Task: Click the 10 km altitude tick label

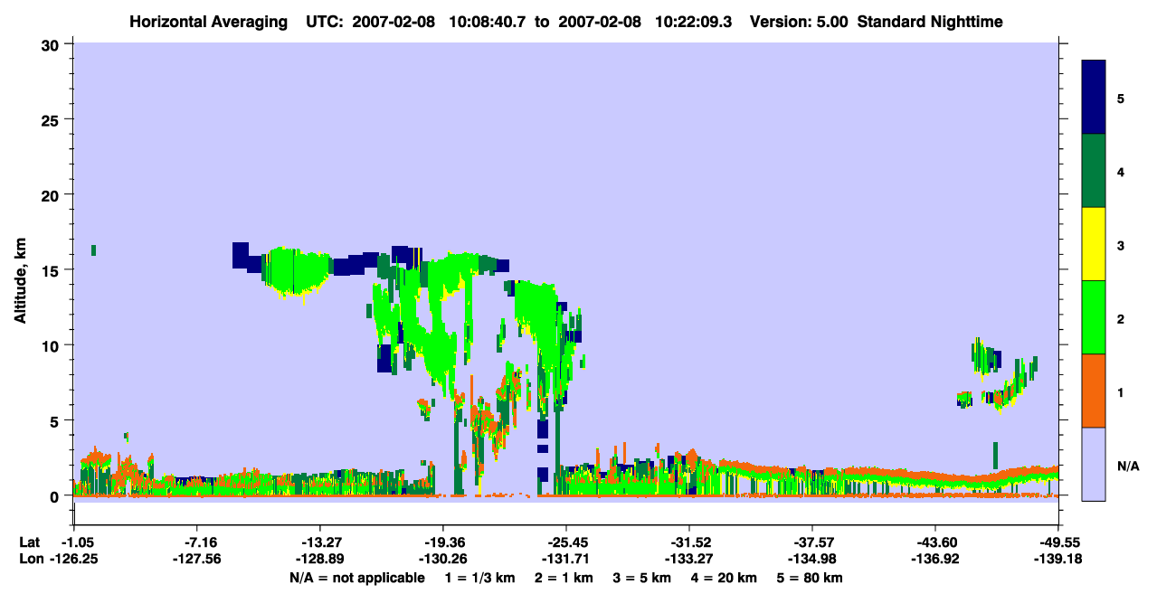Action: (x=52, y=345)
